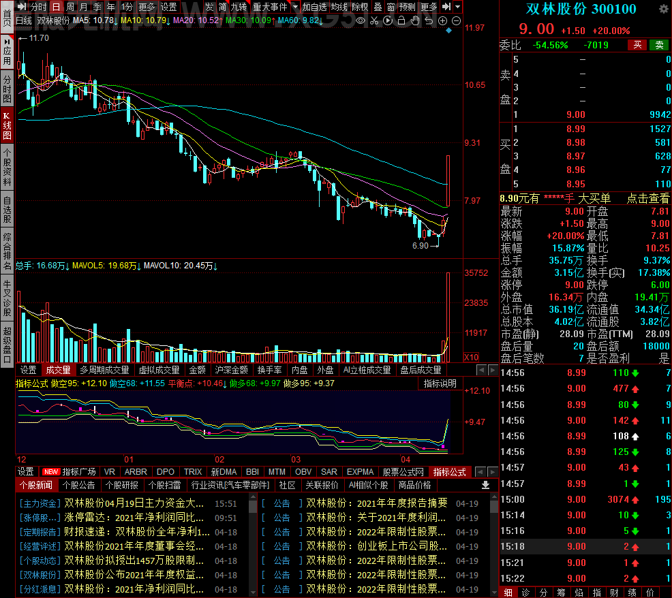The height and width of the screenshot is (598, 672).
Task: Select 周 weekly period button
Action: (x=70, y=7)
